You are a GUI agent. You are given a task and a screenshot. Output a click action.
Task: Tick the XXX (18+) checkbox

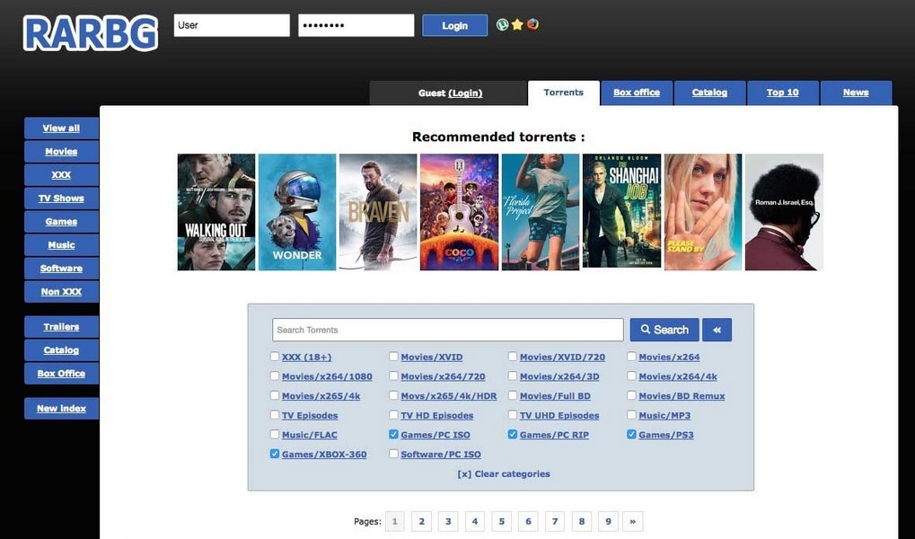click(x=275, y=357)
